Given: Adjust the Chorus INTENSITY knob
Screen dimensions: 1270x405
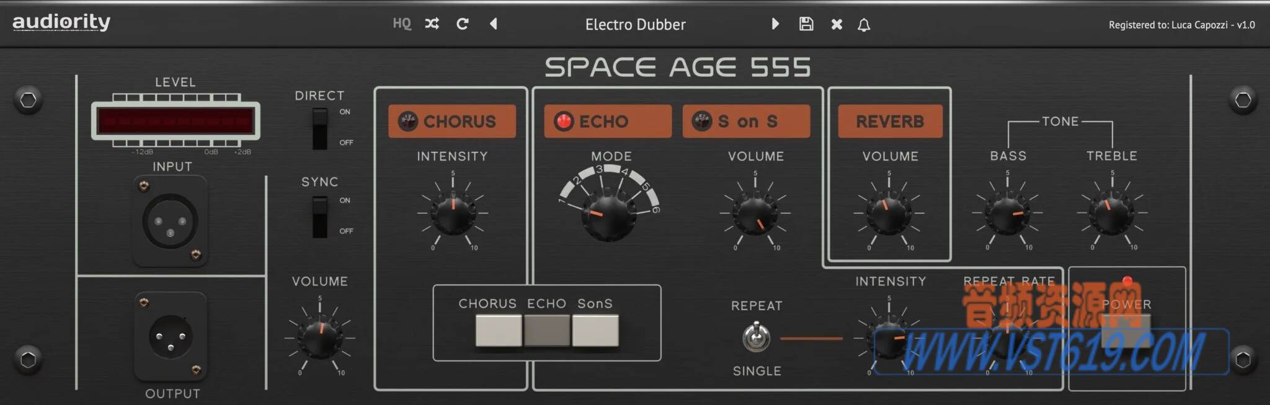Looking at the screenshot, I should pyautogui.click(x=453, y=212).
